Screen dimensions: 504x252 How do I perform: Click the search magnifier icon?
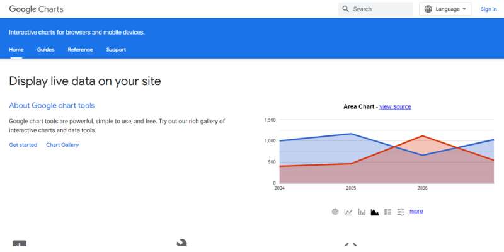345,9
